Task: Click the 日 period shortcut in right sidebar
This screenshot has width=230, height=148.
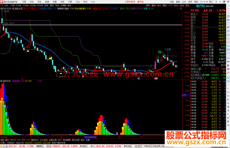Action: 228,103
